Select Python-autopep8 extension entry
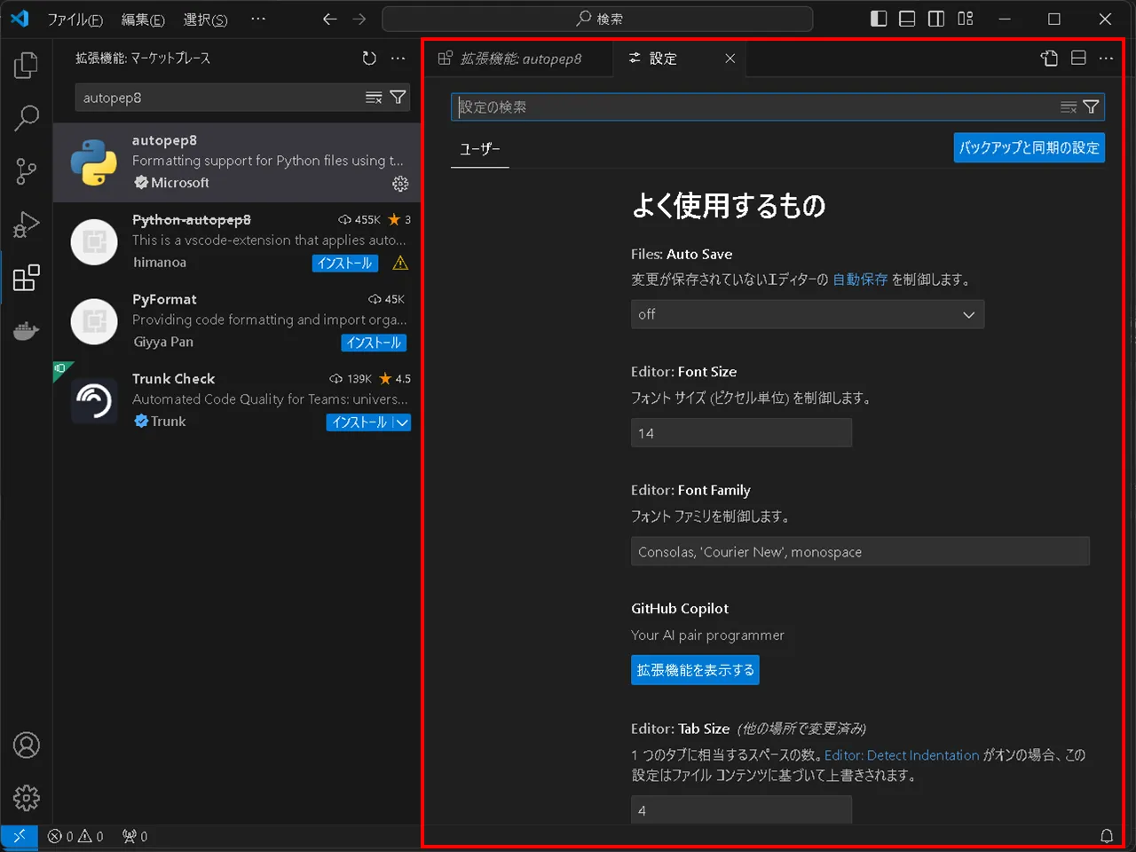This screenshot has height=852, width=1136. (x=237, y=242)
